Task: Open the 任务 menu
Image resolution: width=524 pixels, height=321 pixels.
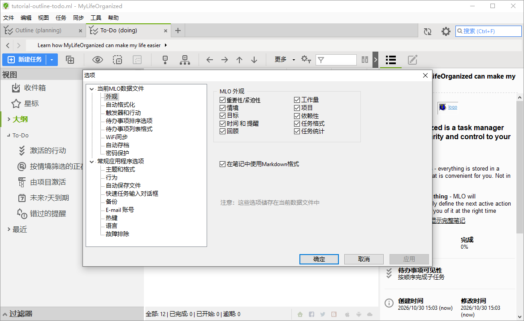Action: pos(61,18)
